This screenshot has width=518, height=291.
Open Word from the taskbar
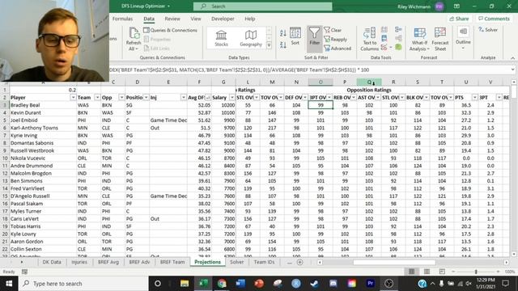click(240, 284)
